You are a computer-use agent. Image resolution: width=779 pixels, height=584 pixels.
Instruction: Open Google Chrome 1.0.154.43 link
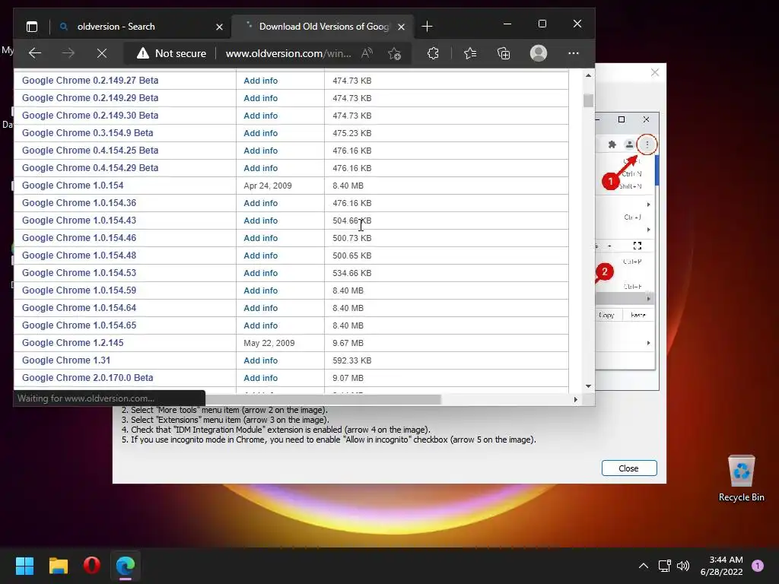(x=79, y=221)
